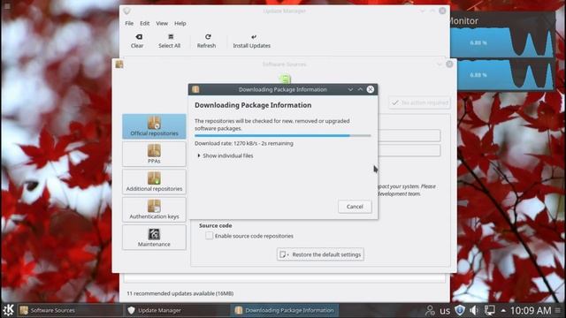This screenshot has height=318, width=566.
Task: Open the network connections tray icon
Action: 489,310
